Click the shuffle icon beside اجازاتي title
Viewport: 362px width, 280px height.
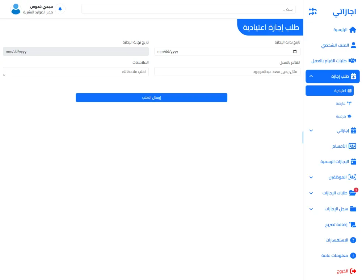pyautogui.click(x=312, y=11)
